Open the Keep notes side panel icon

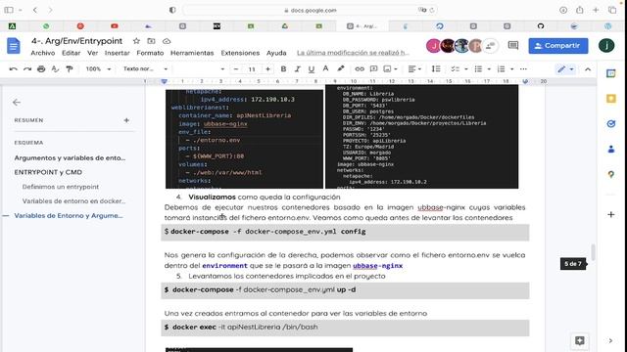coord(610,99)
